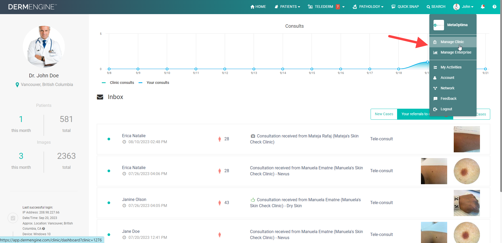Click the Manage Enterprise chart icon
Viewport: 502px width, 243px height.
pos(435,53)
